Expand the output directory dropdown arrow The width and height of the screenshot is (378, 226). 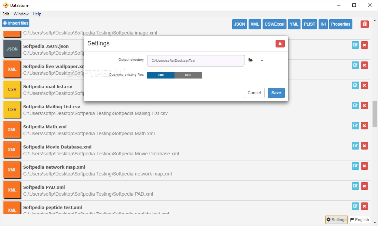(x=262, y=60)
